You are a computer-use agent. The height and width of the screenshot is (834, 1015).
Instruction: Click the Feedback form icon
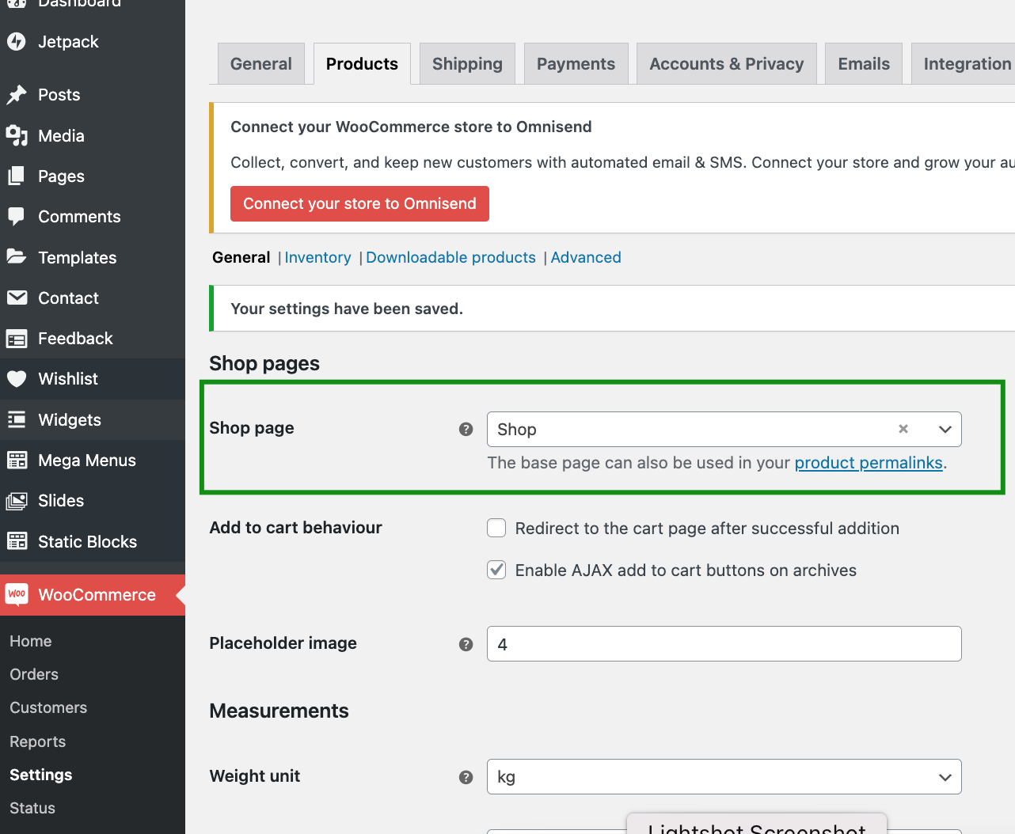tap(17, 339)
